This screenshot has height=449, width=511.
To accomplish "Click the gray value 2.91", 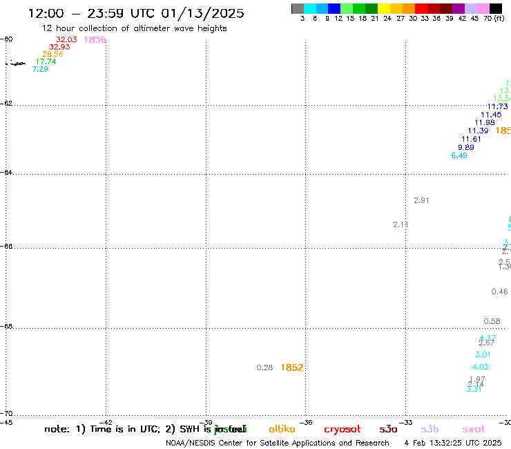I will pyautogui.click(x=421, y=200).
